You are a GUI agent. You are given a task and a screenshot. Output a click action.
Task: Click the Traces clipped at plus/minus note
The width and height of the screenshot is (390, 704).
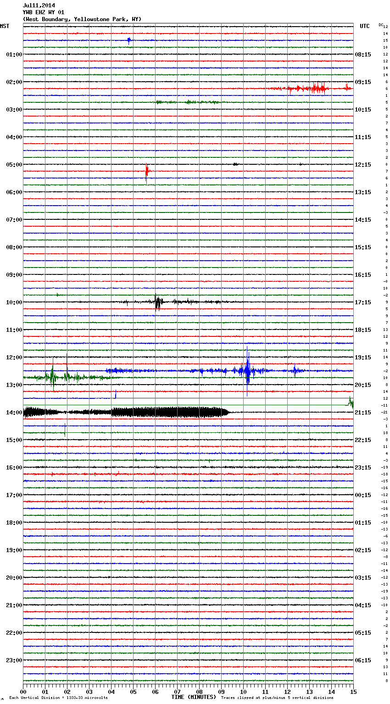click(x=277, y=698)
